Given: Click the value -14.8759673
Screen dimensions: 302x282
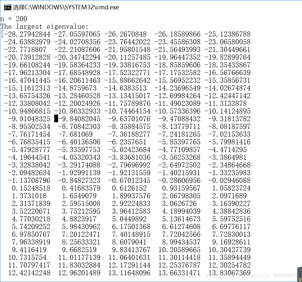Looking at the screenshot, I should pyautogui.click(x=75, y=88).
